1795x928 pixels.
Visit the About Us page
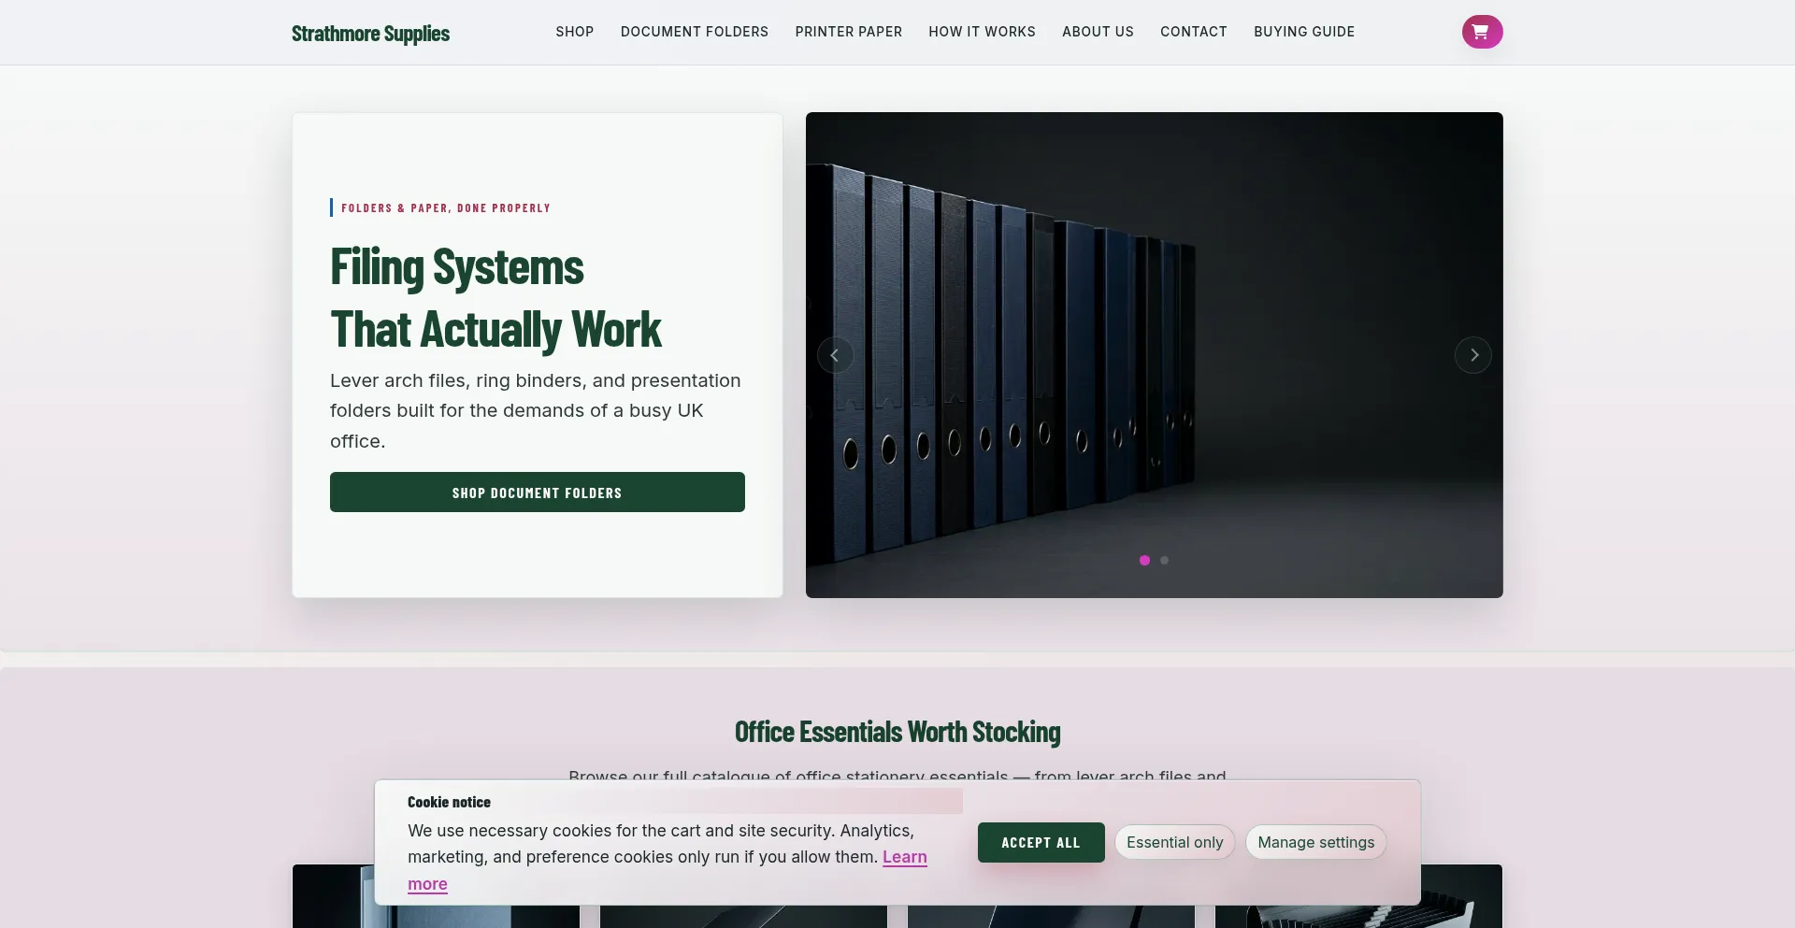pyautogui.click(x=1098, y=32)
